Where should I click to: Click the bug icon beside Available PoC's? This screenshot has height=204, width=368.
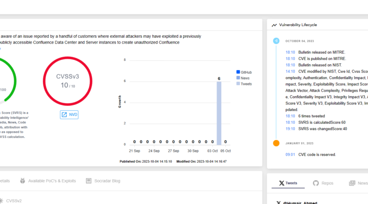[x=23, y=181]
